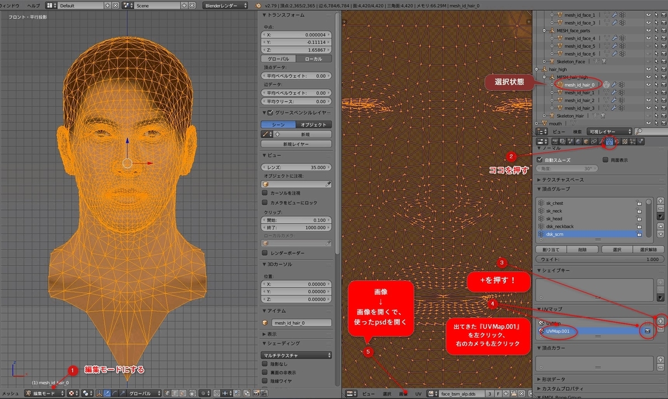Select face select mode in 3D view header
This screenshot has width=668, height=399.
click(183, 393)
